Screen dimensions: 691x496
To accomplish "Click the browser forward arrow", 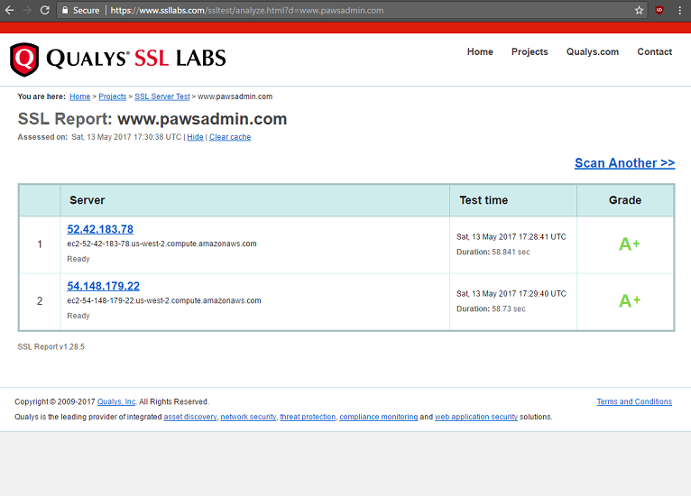I will coord(27,10).
